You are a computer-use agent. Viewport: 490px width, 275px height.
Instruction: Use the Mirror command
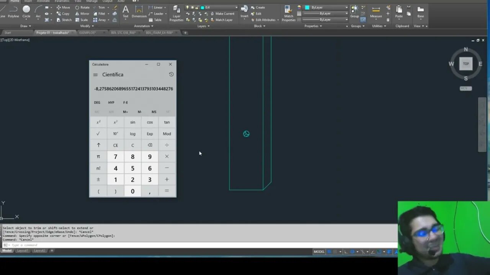coord(82,14)
